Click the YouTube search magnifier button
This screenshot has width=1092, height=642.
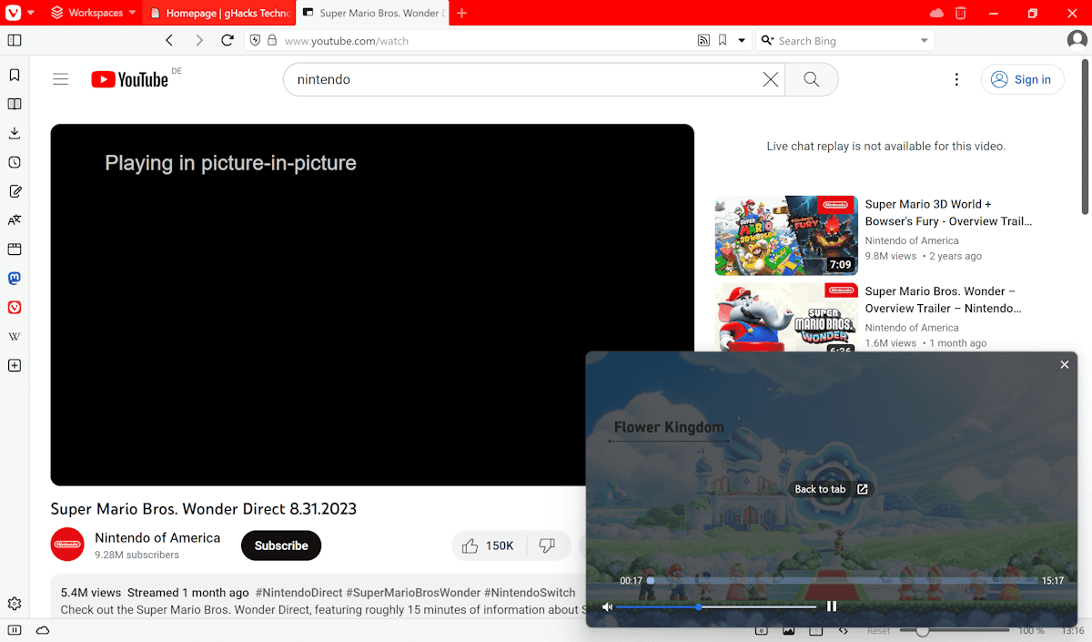(811, 79)
